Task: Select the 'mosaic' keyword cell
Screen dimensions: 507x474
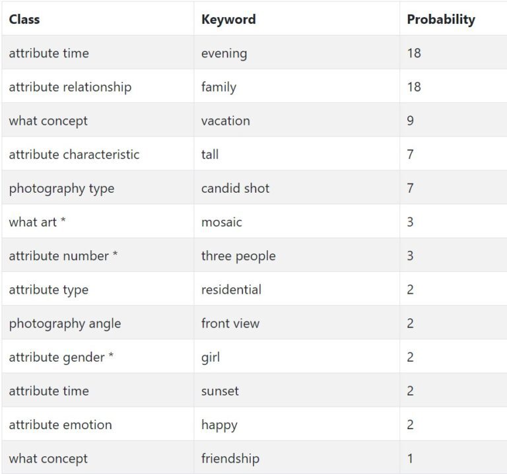Action: point(296,221)
